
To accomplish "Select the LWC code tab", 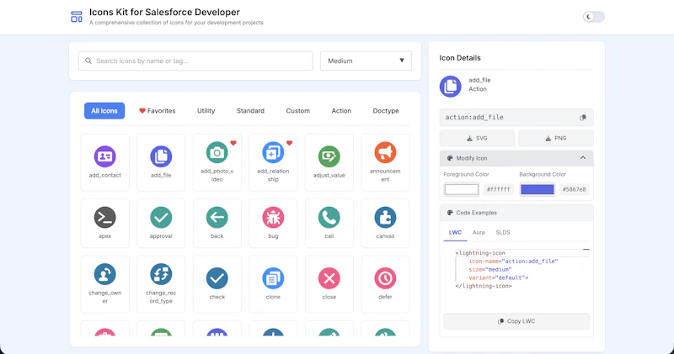I will coord(455,233).
